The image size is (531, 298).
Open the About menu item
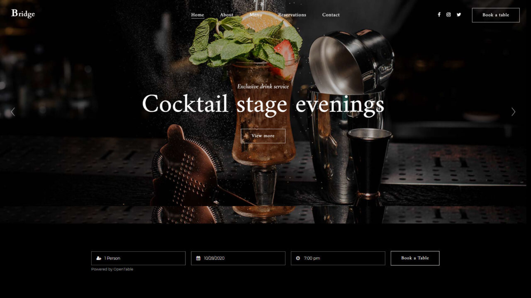[x=227, y=15]
